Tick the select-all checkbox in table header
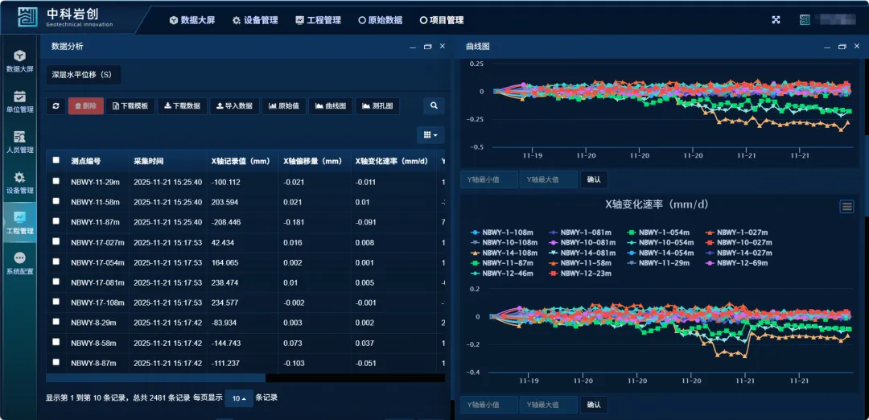Viewport: 869px width, 420px height. 56,160
